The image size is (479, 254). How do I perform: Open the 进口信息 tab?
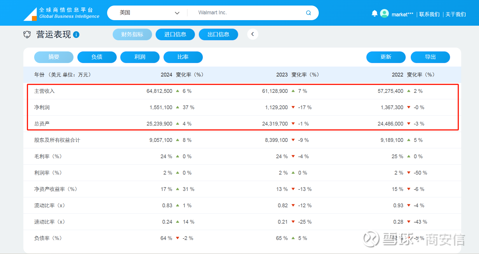[x=175, y=34]
